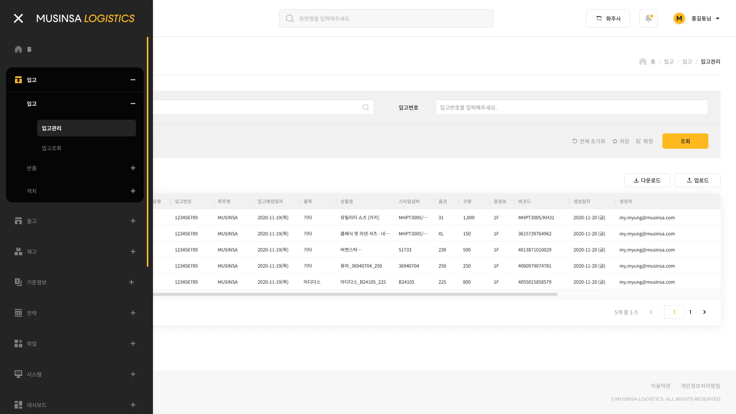Click the 입고 inbound box icon
This screenshot has width=736, height=414.
click(x=18, y=80)
